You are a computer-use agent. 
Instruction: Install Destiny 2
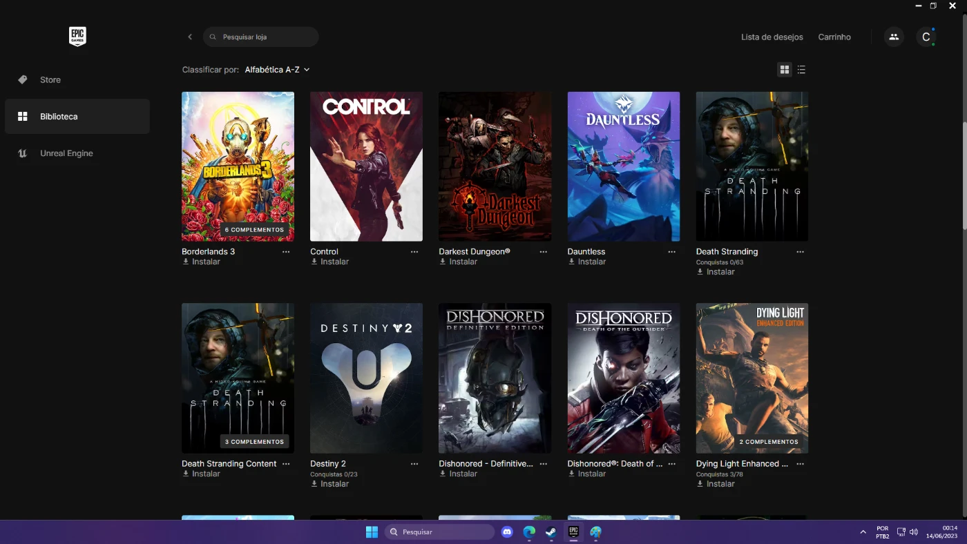click(x=329, y=484)
